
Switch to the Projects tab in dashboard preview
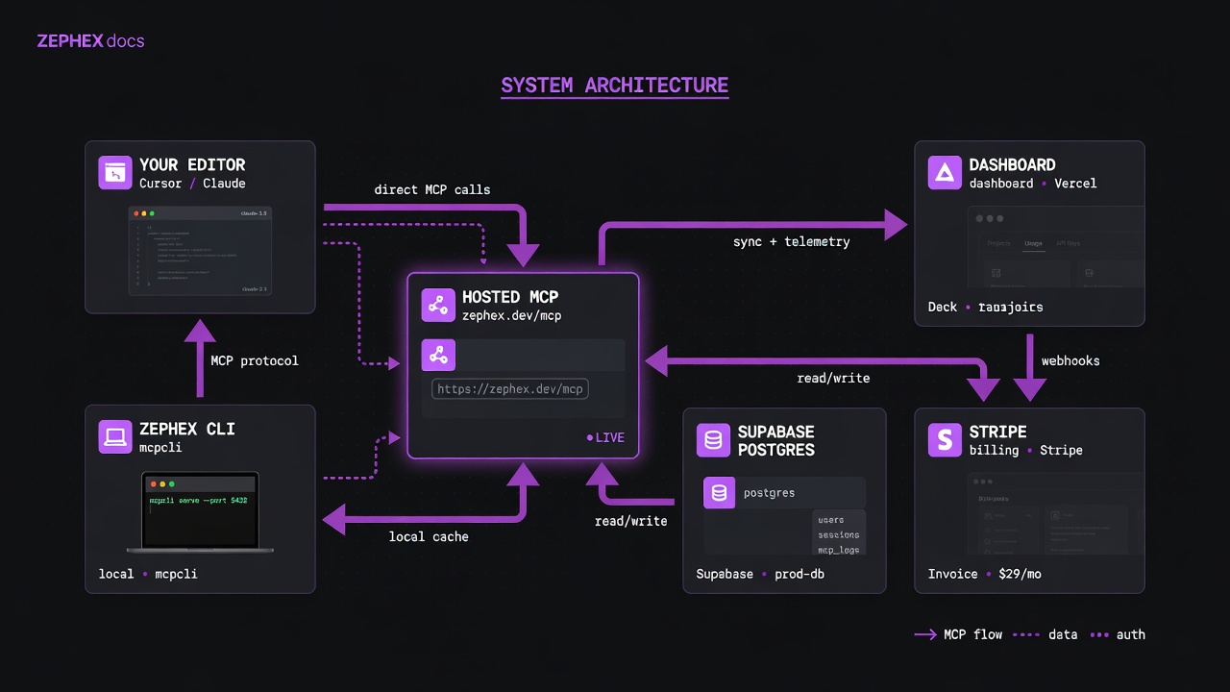999,243
